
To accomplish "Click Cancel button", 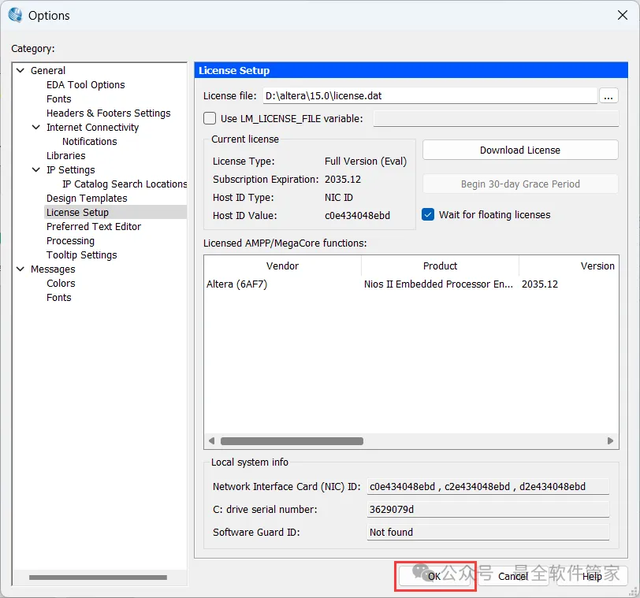I will tap(513, 576).
